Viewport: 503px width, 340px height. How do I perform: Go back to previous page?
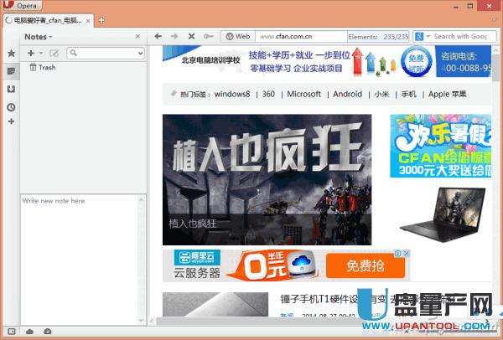coord(158,36)
